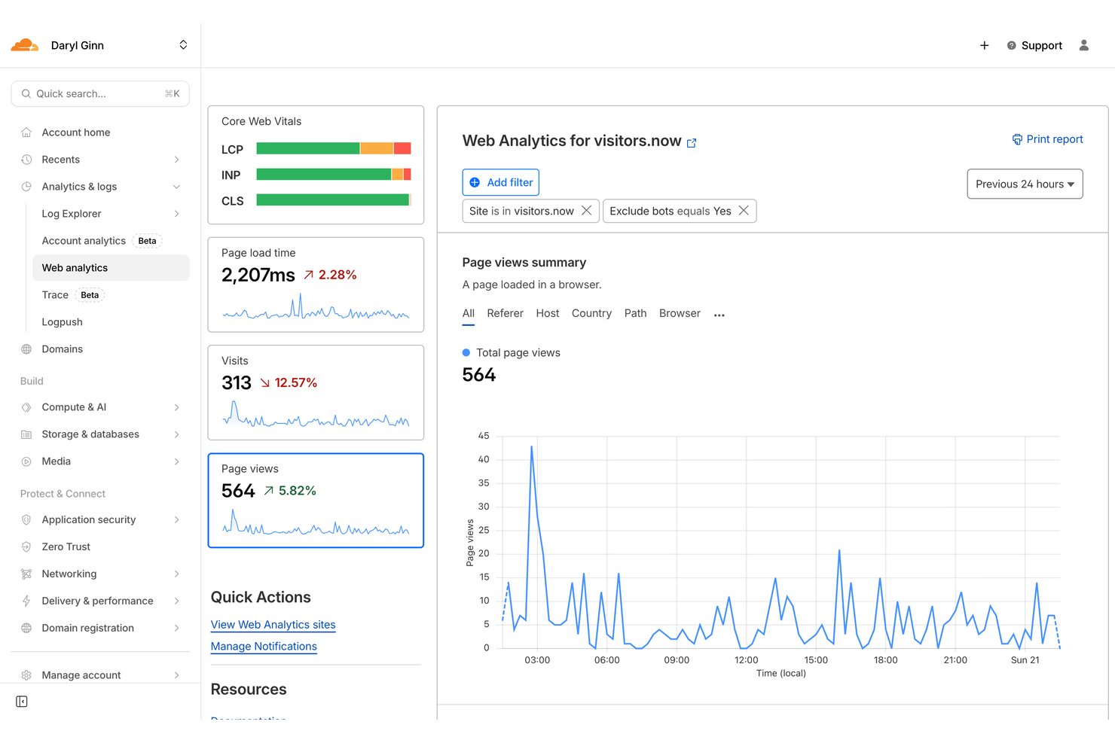This screenshot has height=743, width=1115.
Task: Expand the Application security chevron
Action: pyautogui.click(x=177, y=519)
